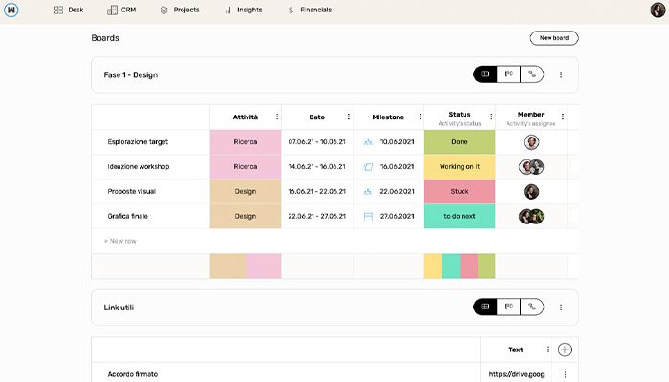669x382 pixels.
Task: Select the Proposte visual row title
Action: (x=132, y=191)
